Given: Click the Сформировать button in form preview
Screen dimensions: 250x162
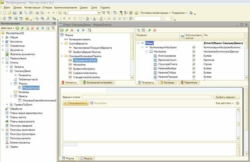Looking at the screenshot, I should pos(76,103).
